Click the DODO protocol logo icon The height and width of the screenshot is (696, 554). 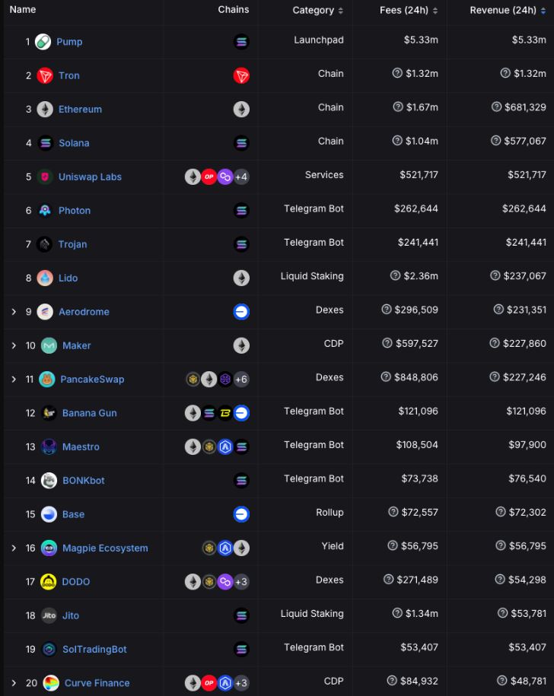tap(49, 582)
